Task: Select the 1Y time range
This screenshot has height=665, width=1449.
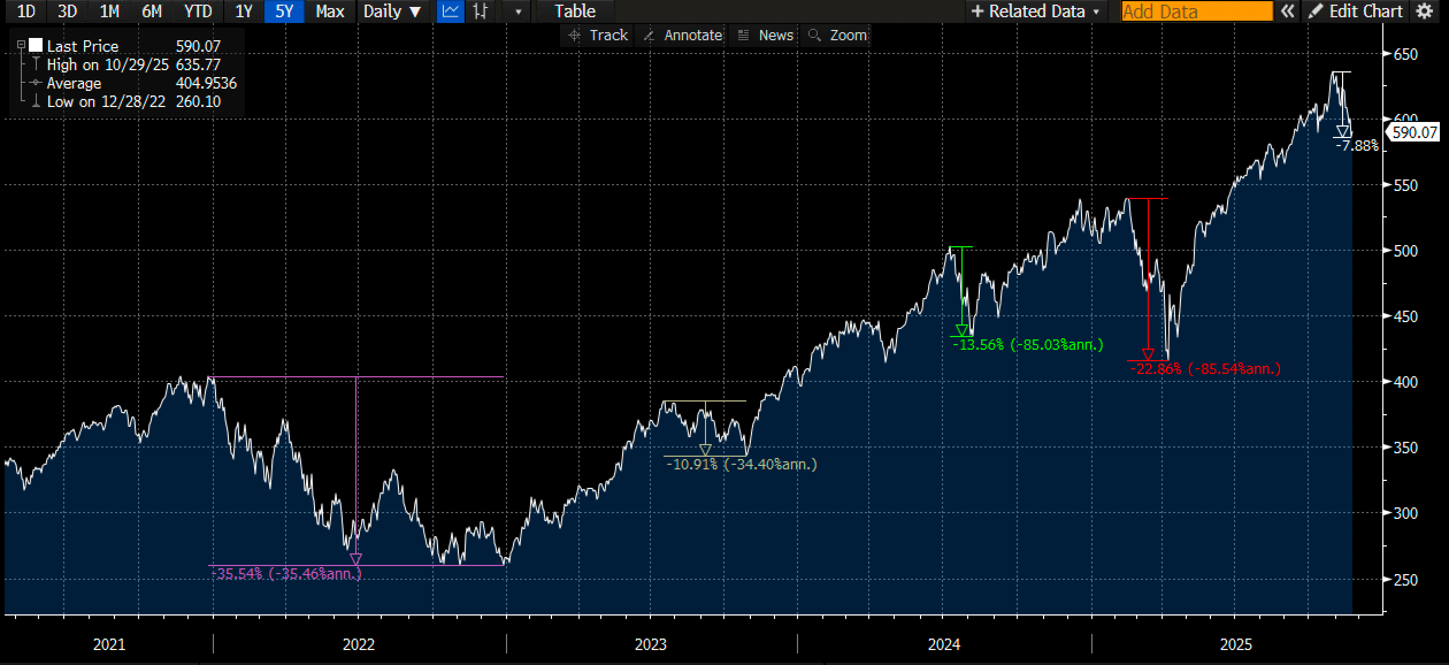Action: (244, 11)
